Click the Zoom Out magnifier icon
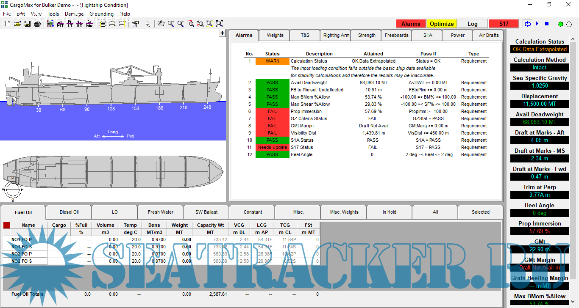The width and height of the screenshot is (579, 308). (x=181, y=24)
